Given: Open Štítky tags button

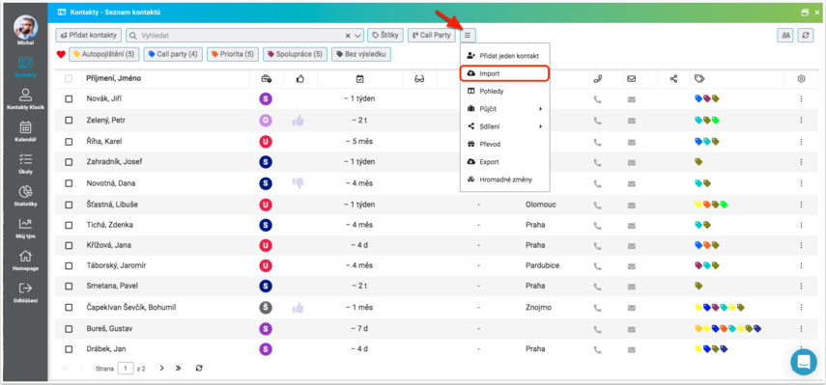Looking at the screenshot, I should click(385, 36).
